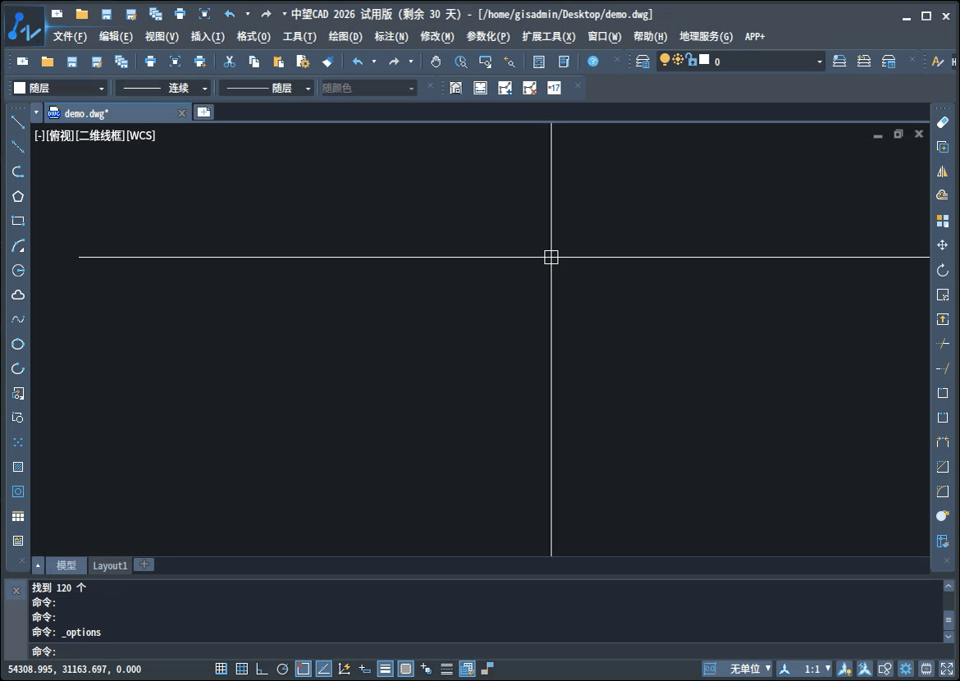
Task: Activate the Pan hand tool
Action: click(x=436, y=62)
